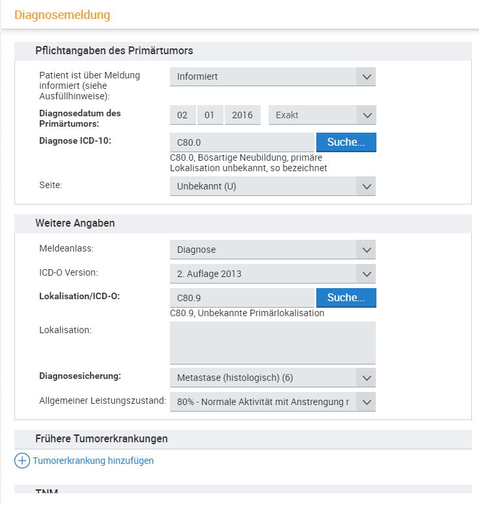
Task: Expand the date accuracy 'Exakt' dropdown
Action: point(322,115)
